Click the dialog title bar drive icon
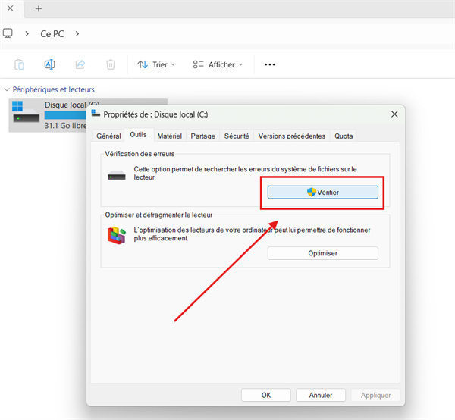This screenshot has width=455, height=420. (x=96, y=114)
